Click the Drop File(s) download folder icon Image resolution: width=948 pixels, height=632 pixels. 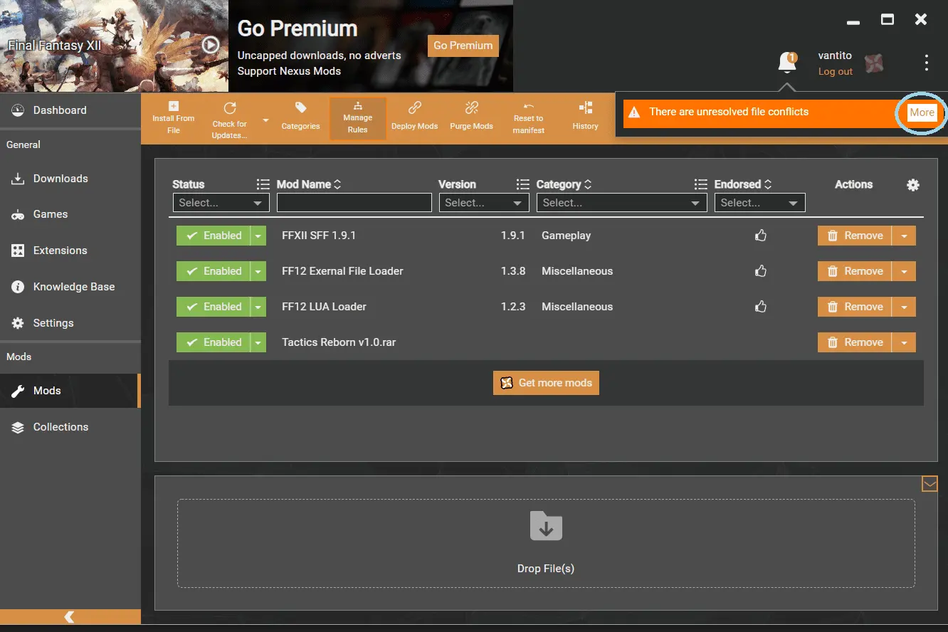[546, 526]
